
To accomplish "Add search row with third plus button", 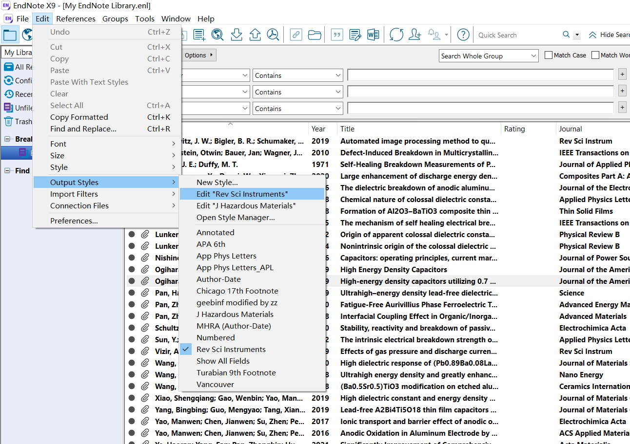I will [x=622, y=108].
